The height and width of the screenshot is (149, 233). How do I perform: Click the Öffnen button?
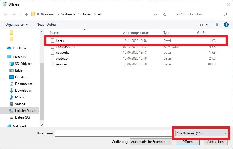[187, 142]
